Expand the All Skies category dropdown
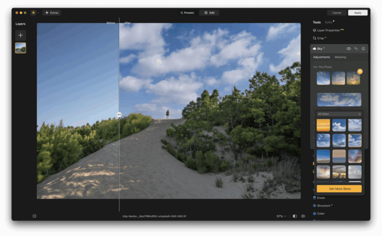This screenshot has width=382, height=236. [339, 114]
